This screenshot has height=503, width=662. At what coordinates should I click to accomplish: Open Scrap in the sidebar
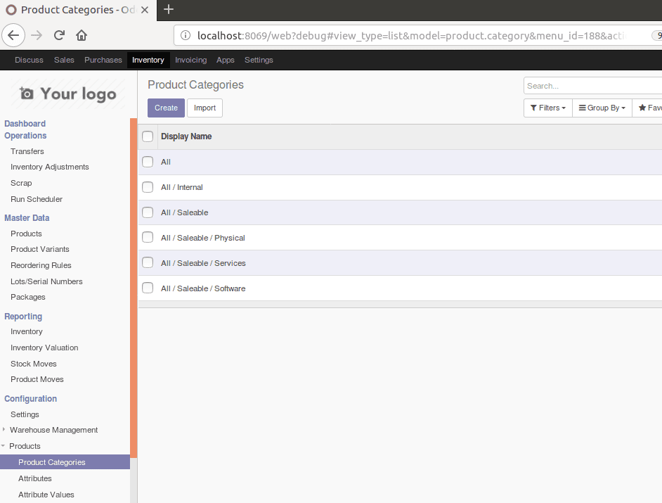click(21, 183)
